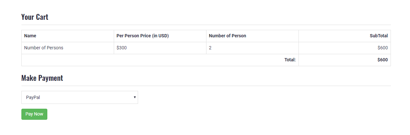The width and height of the screenshot is (410, 135).
Task: Click the divider line under Make Payment
Action: click(x=206, y=86)
